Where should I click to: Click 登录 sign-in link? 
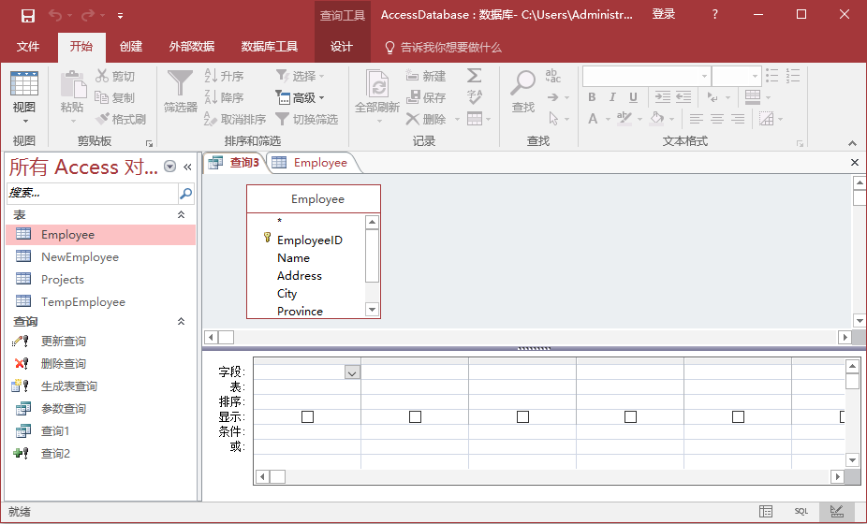coord(664,15)
